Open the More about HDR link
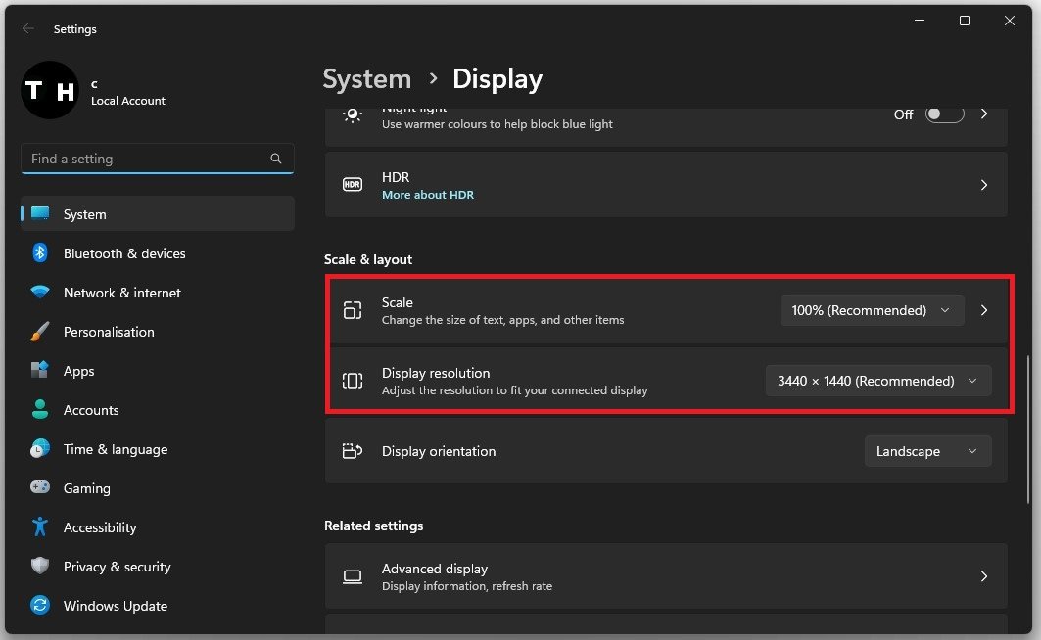This screenshot has height=640, width=1041. pyautogui.click(x=427, y=195)
